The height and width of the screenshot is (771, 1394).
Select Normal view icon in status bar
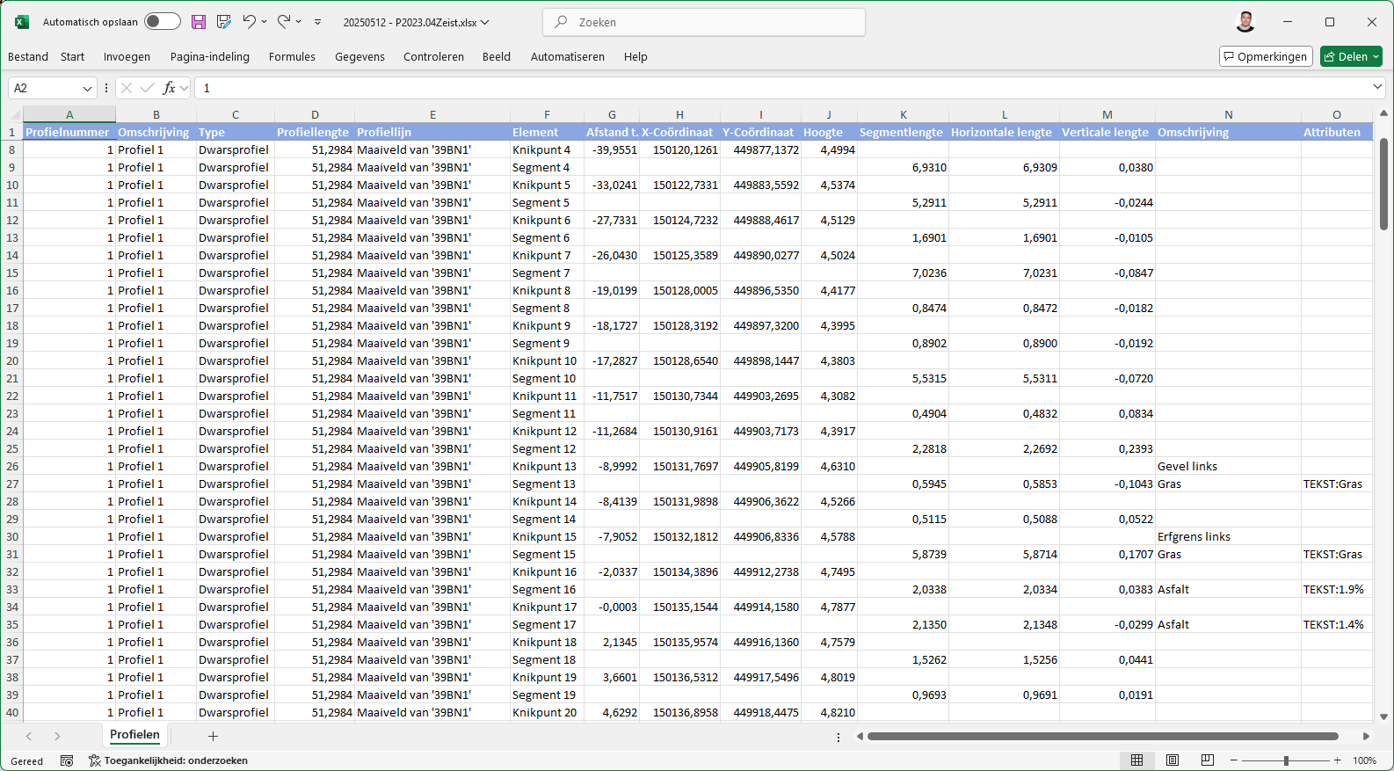pos(1136,760)
